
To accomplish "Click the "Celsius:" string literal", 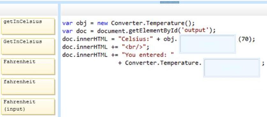I will pyautogui.click(x=136, y=39).
